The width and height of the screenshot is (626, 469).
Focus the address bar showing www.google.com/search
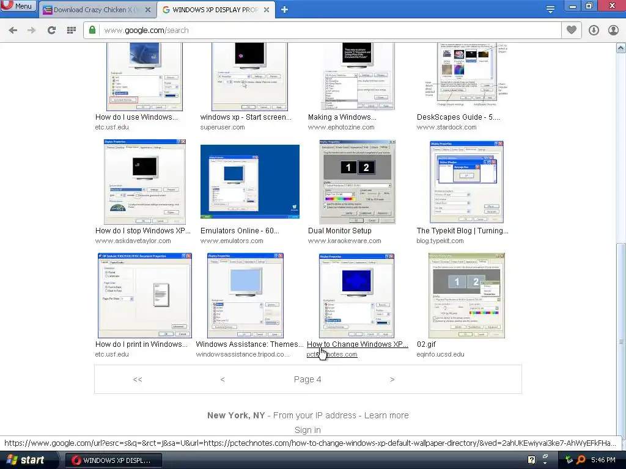click(x=322, y=31)
